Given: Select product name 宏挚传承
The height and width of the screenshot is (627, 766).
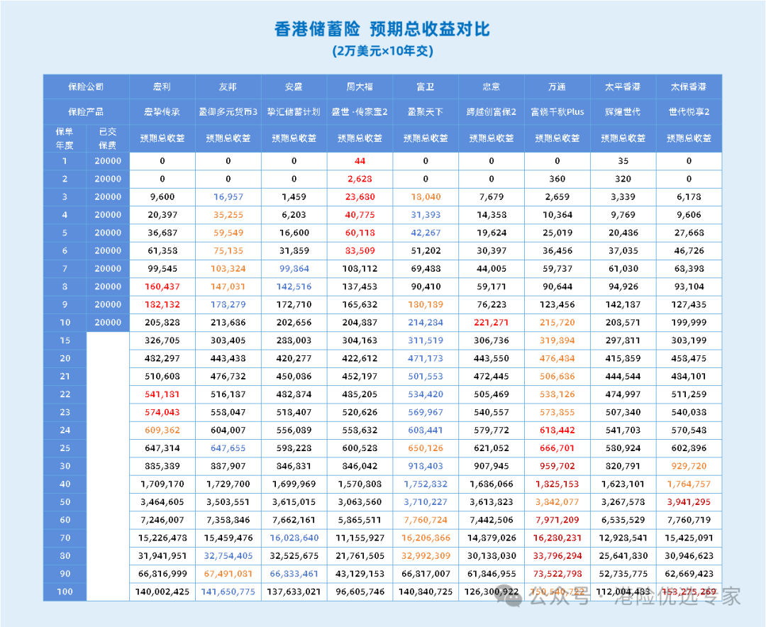Looking at the screenshot, I should coord(162,111).
